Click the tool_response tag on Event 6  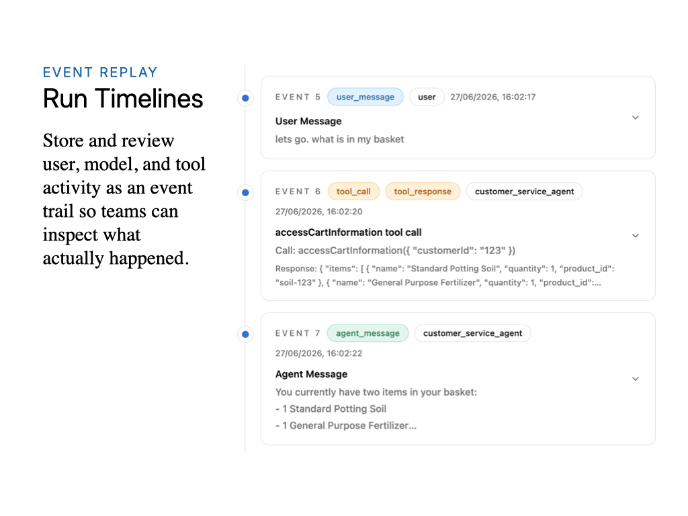423,191
